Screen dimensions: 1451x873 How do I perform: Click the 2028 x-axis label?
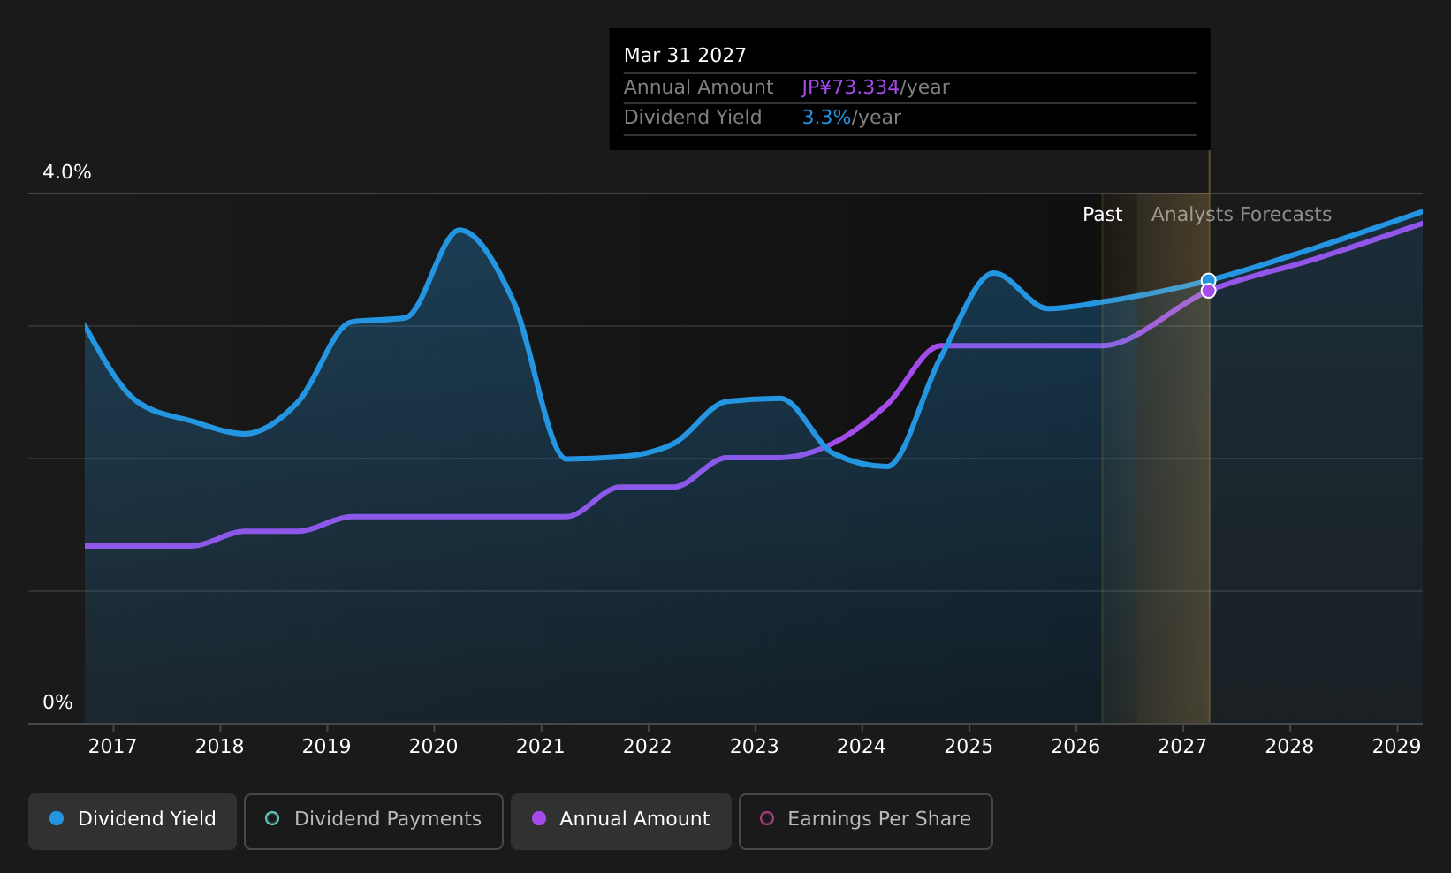pos(1289,747)
